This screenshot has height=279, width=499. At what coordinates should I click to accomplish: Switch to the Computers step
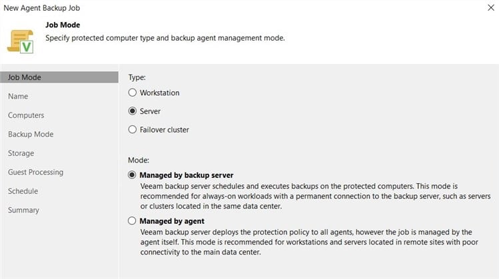coord(26,115)
